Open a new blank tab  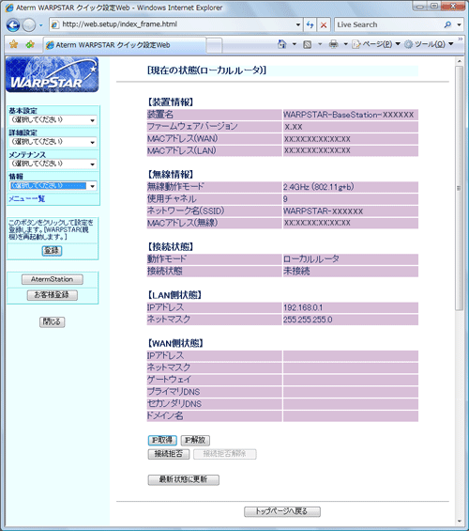point(214,45)
